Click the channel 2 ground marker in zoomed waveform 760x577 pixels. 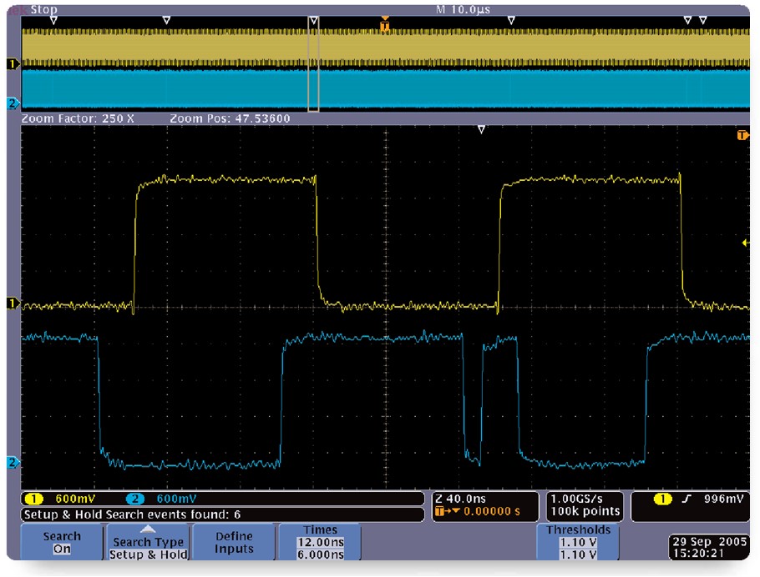[12, 461]
